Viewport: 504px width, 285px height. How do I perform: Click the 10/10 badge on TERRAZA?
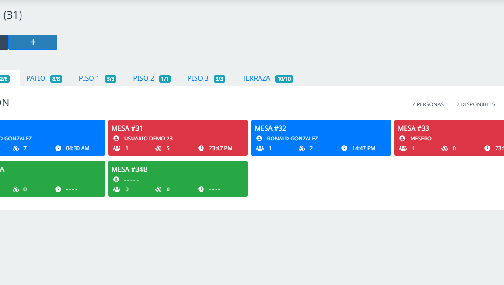pos(284,79)
